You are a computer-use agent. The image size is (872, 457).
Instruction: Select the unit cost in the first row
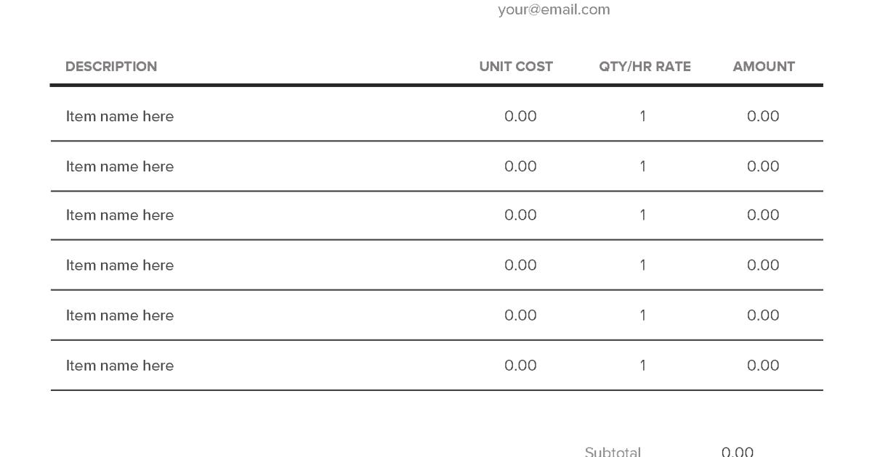520,117
